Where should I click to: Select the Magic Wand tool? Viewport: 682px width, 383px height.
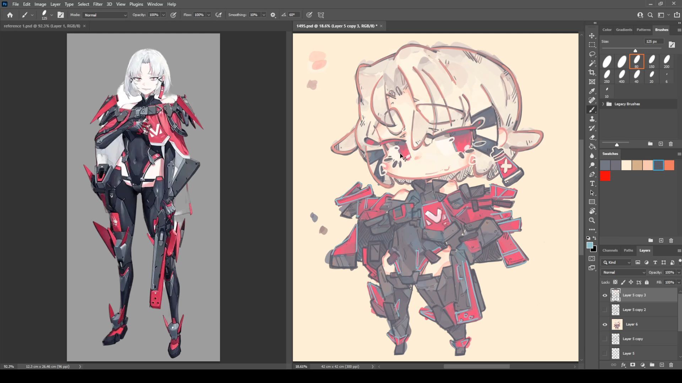point(592,63)
